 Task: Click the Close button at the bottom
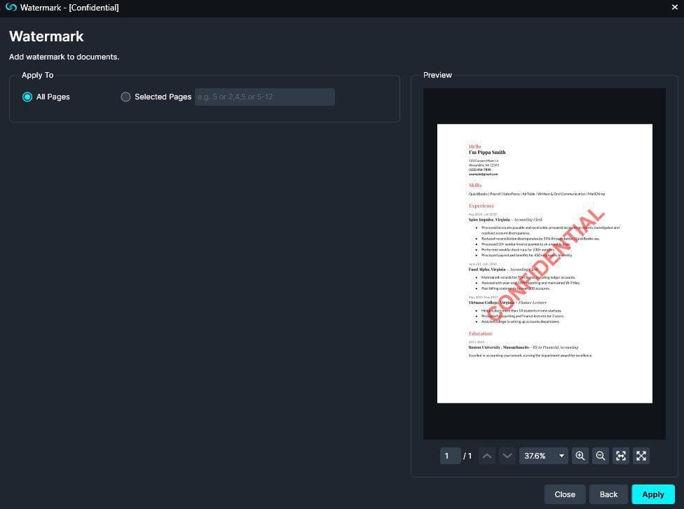(x=565, y=494)
